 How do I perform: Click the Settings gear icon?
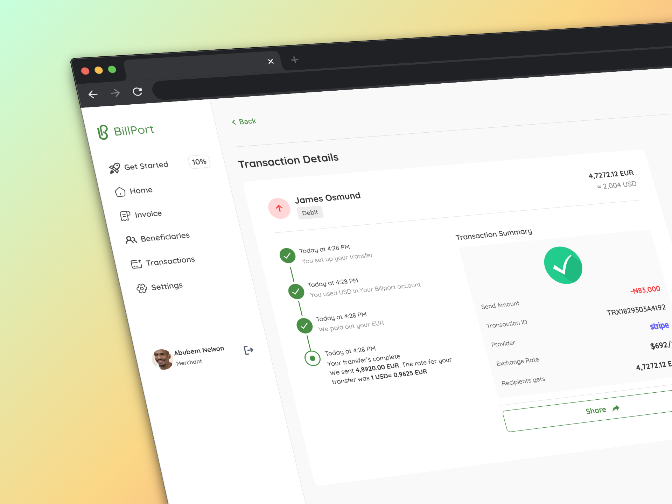pos(142,288)
